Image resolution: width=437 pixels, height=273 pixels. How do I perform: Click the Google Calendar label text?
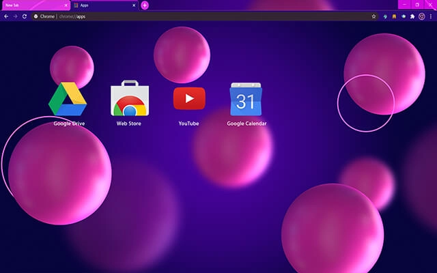(246, 124)
